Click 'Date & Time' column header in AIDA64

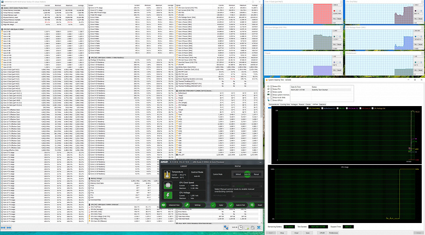[296, 87]
